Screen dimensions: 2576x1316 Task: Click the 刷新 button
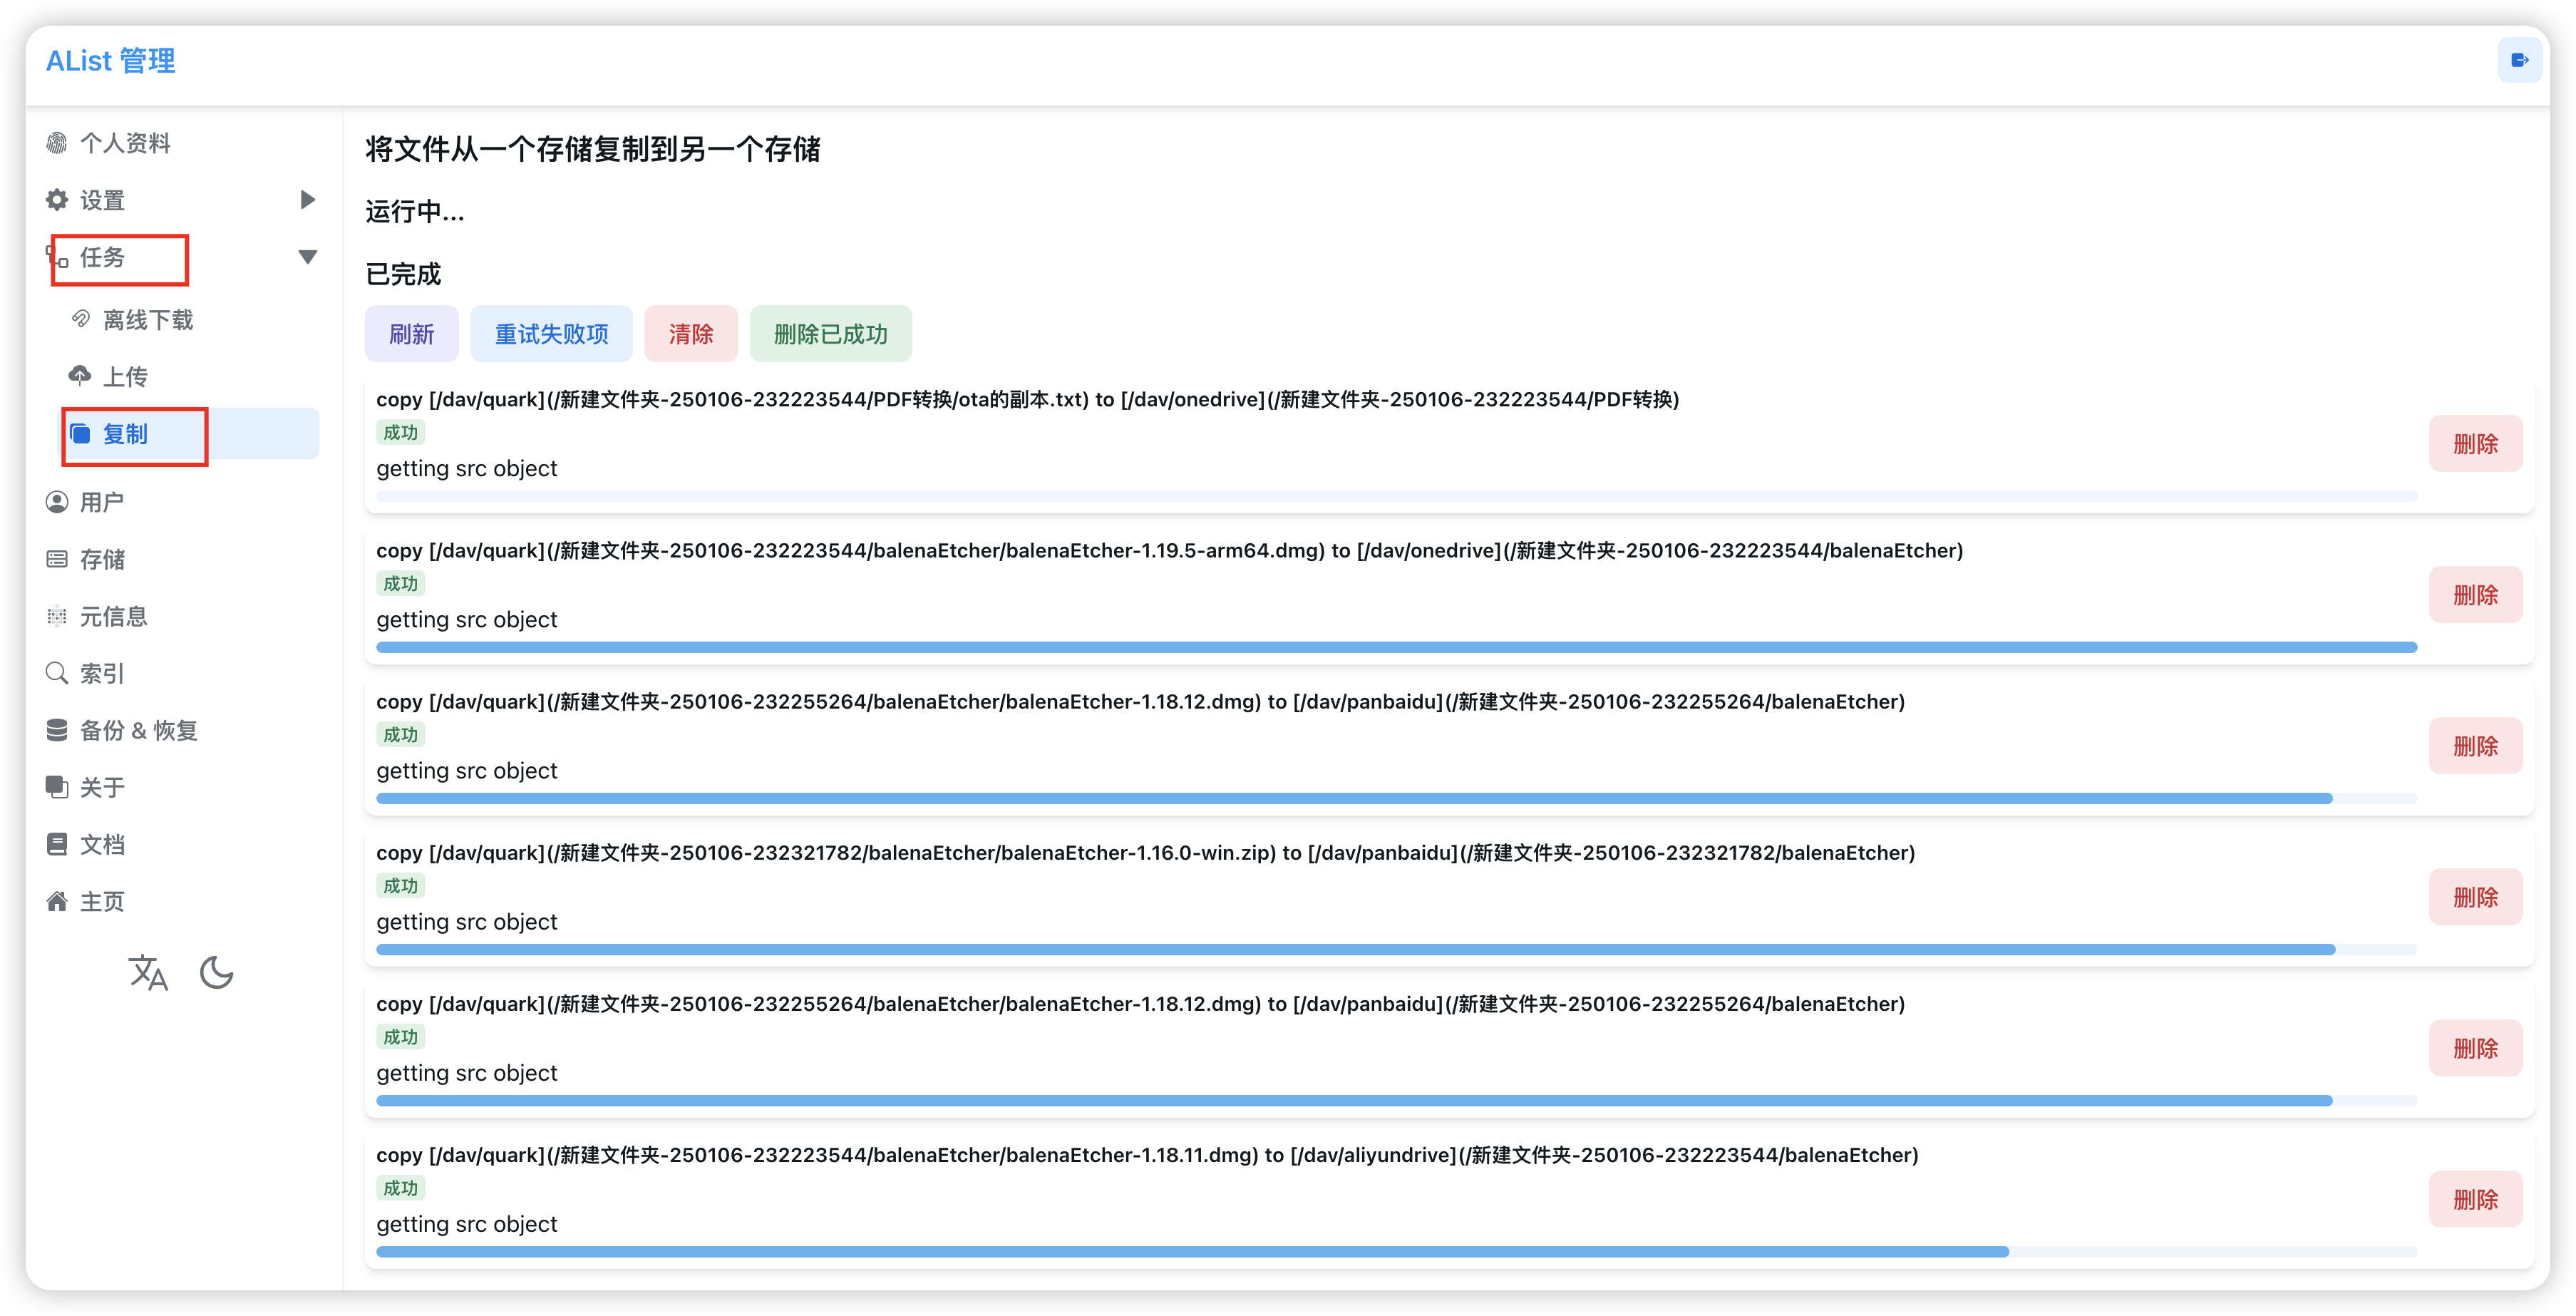(x=411, y=334)
